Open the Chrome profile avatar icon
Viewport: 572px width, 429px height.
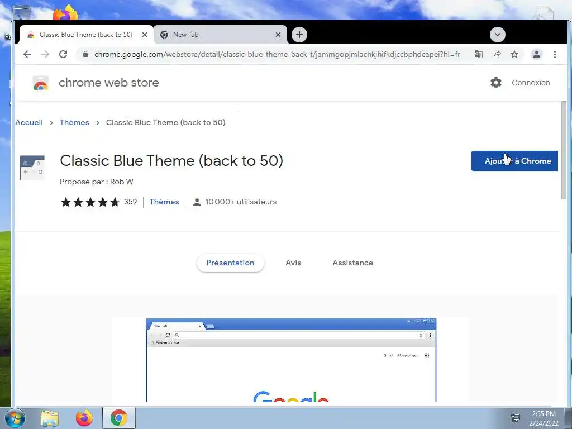pyautogui.click(x=537, y=54)
